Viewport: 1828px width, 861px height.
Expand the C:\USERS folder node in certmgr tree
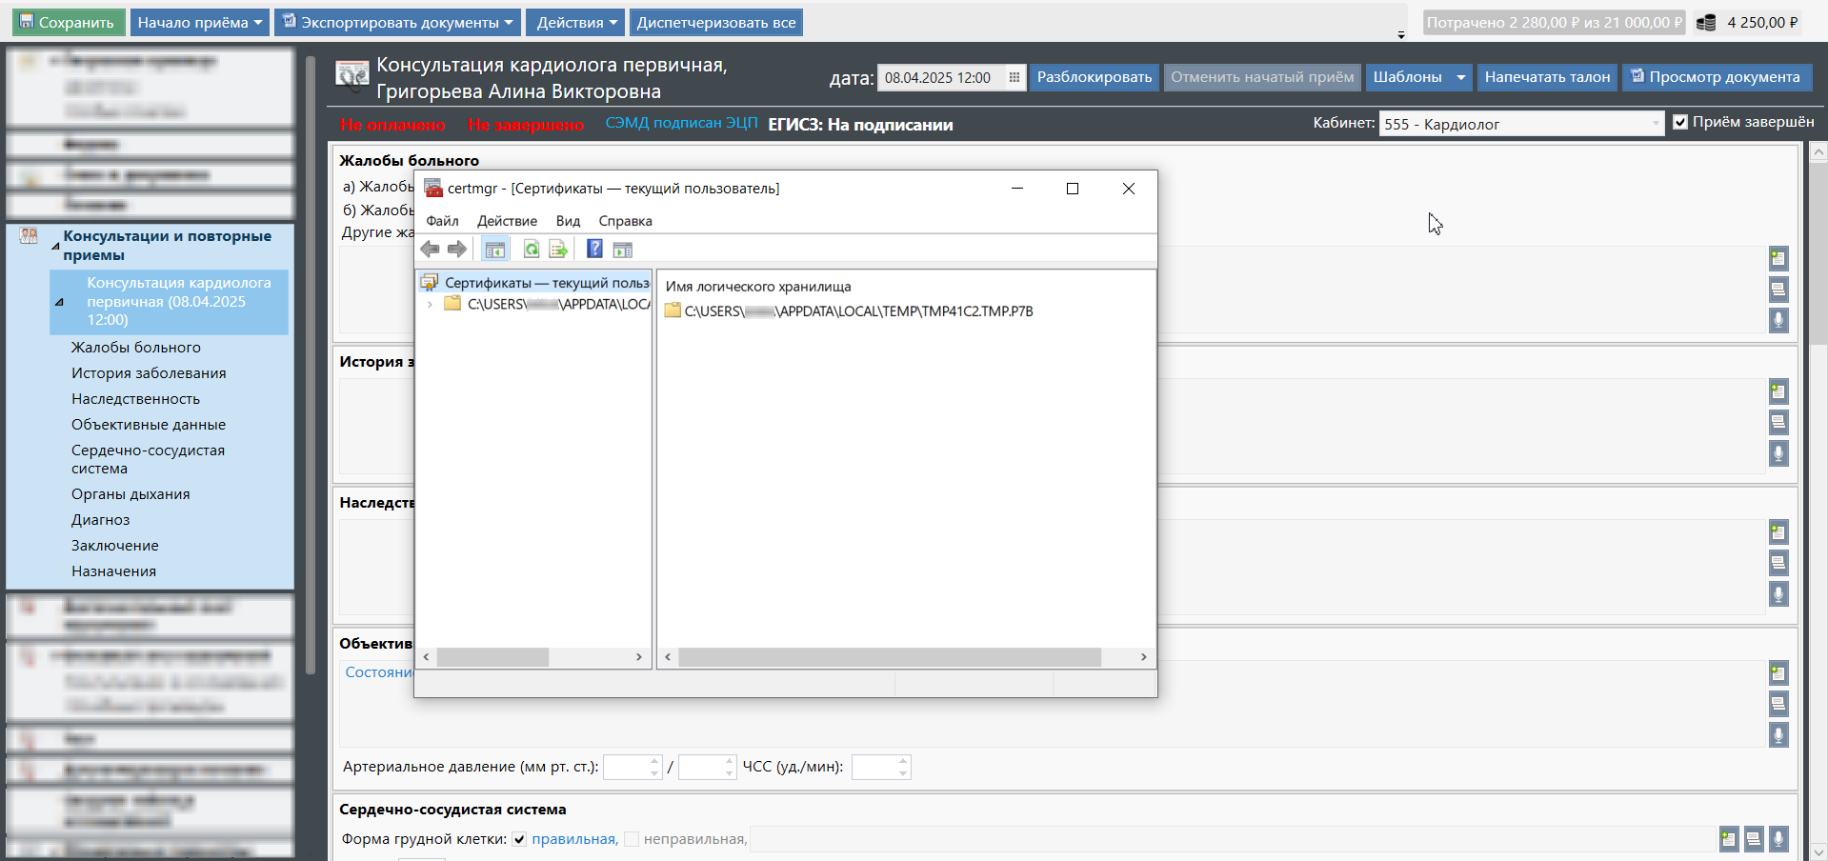click(x=431, y=305)
